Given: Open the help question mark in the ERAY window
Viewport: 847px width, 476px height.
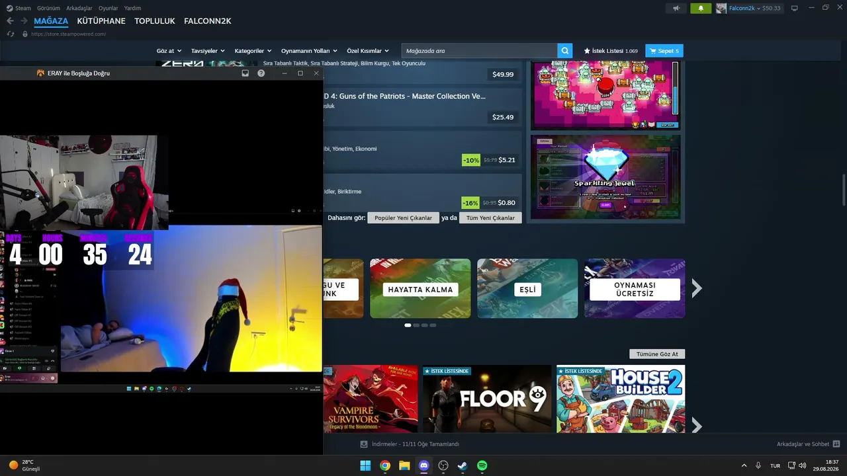Looking at the screenshot, I should pos(261,73).
